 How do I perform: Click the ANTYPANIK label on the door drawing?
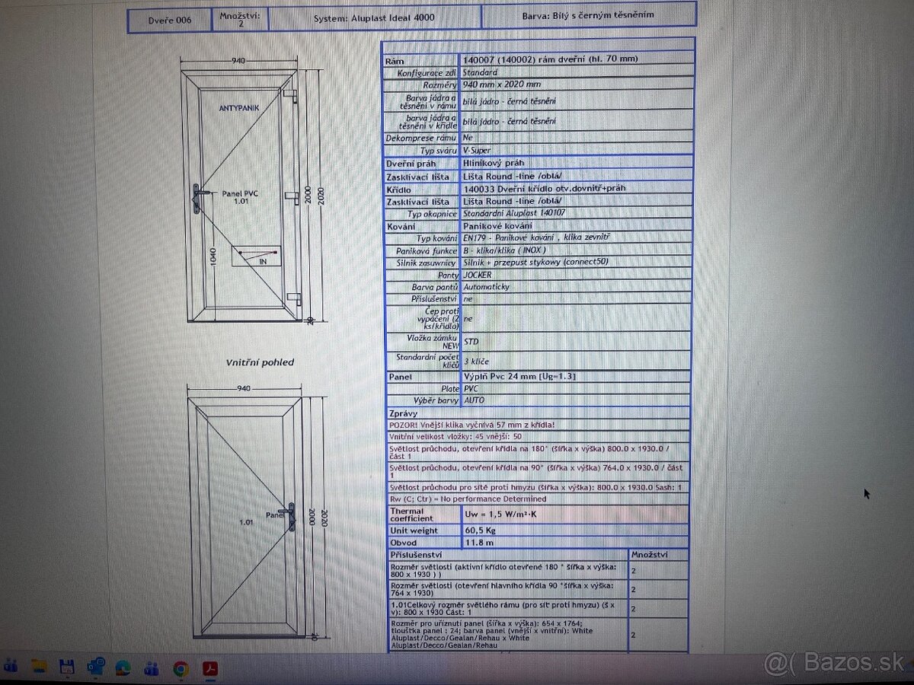tap(238, 108)
